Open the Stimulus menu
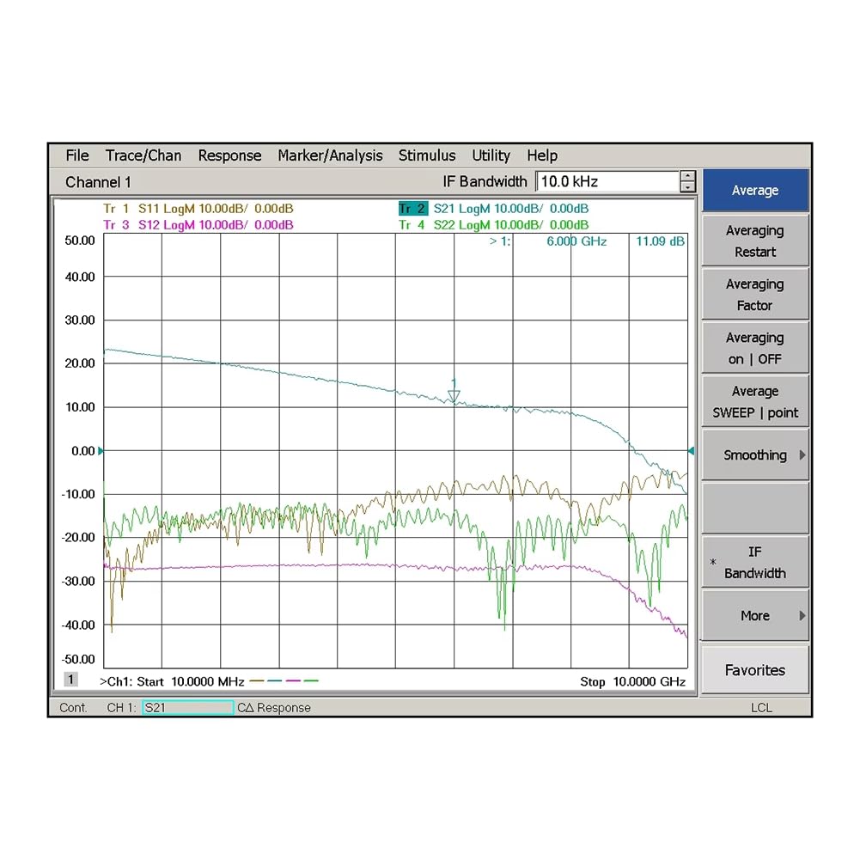 click(427, 156)
